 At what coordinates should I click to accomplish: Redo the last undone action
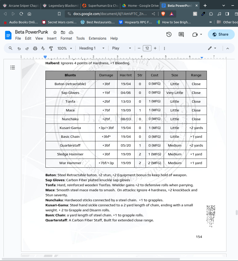coord(27,48)
